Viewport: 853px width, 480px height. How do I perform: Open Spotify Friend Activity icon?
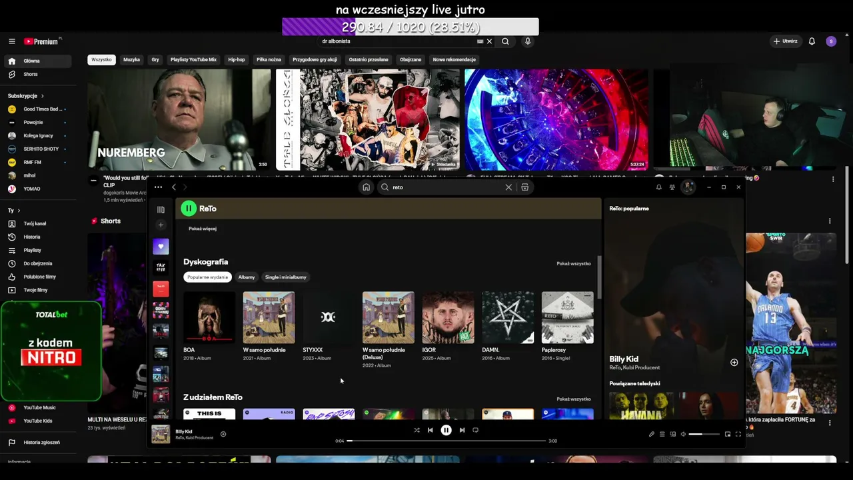click(x=672, y=187)
